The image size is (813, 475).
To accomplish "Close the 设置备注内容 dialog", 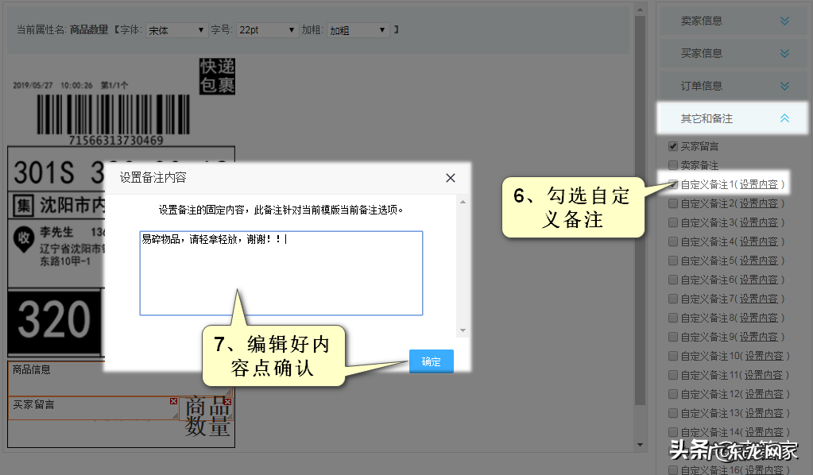I will coord(450,178).
